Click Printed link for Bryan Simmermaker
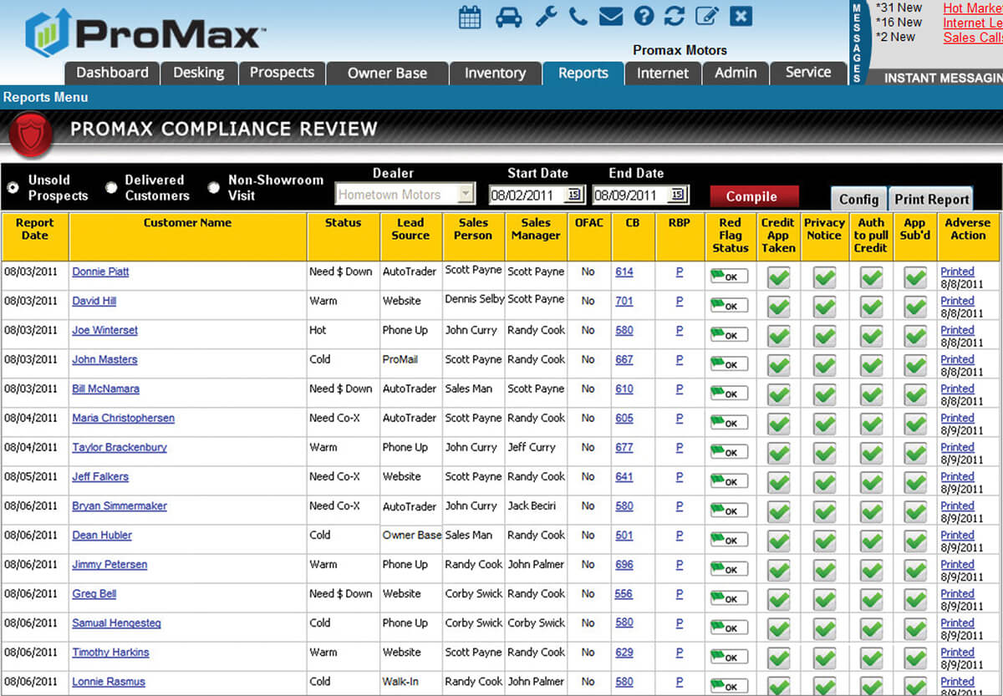 pos(957,505)
